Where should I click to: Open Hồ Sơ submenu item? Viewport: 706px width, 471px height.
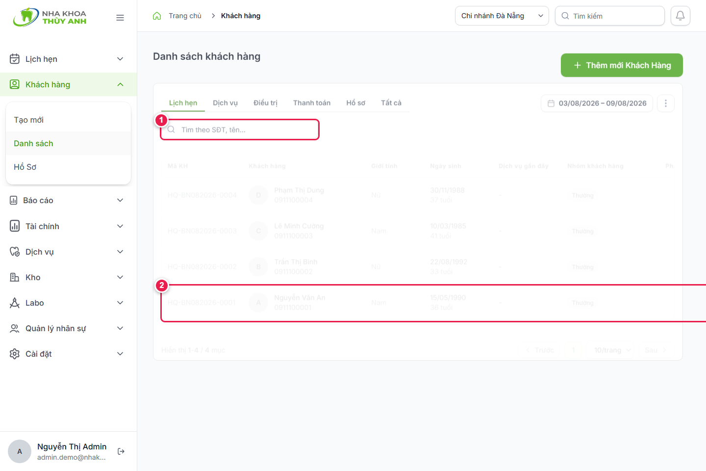tap(68, 167)
